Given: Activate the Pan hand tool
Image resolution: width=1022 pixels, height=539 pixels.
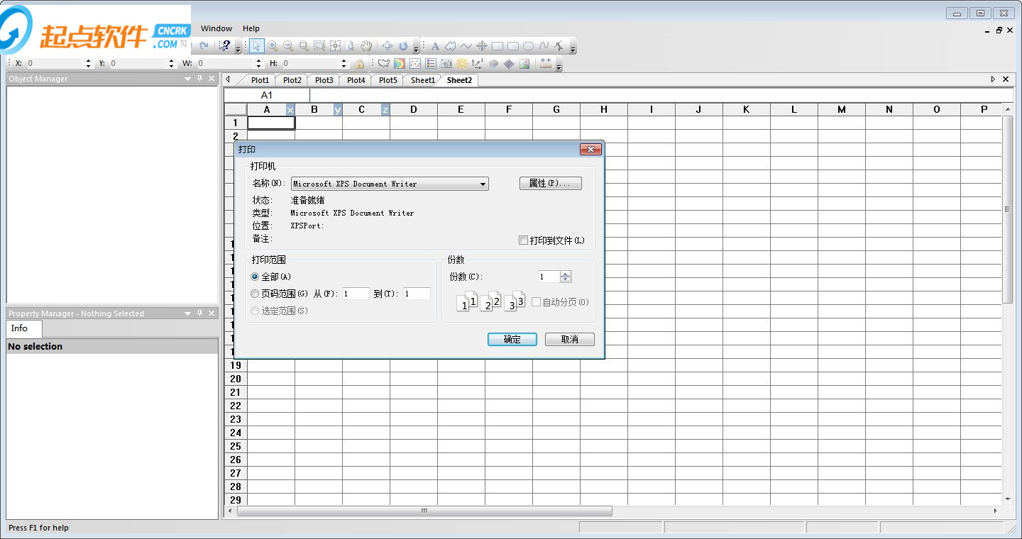Looking at the screenshot, I should point(366,46).
